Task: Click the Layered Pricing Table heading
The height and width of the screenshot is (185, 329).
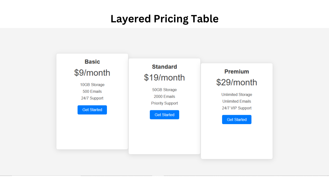Action: (164, 19)
